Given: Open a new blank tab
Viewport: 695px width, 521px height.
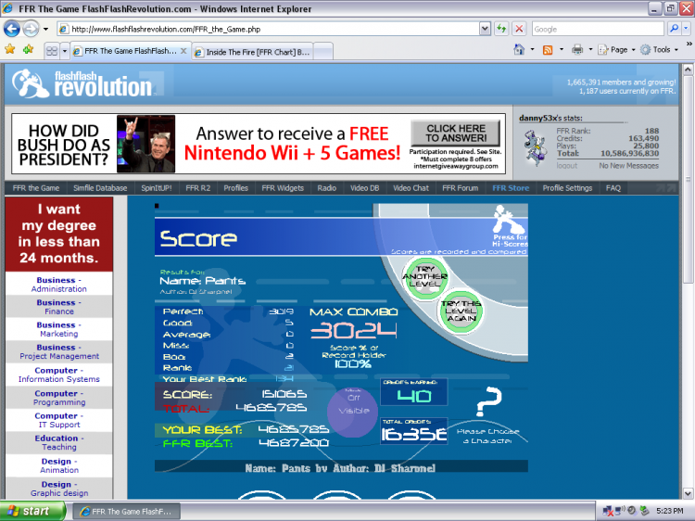Looking at the screenshot, I should [323, 52].
